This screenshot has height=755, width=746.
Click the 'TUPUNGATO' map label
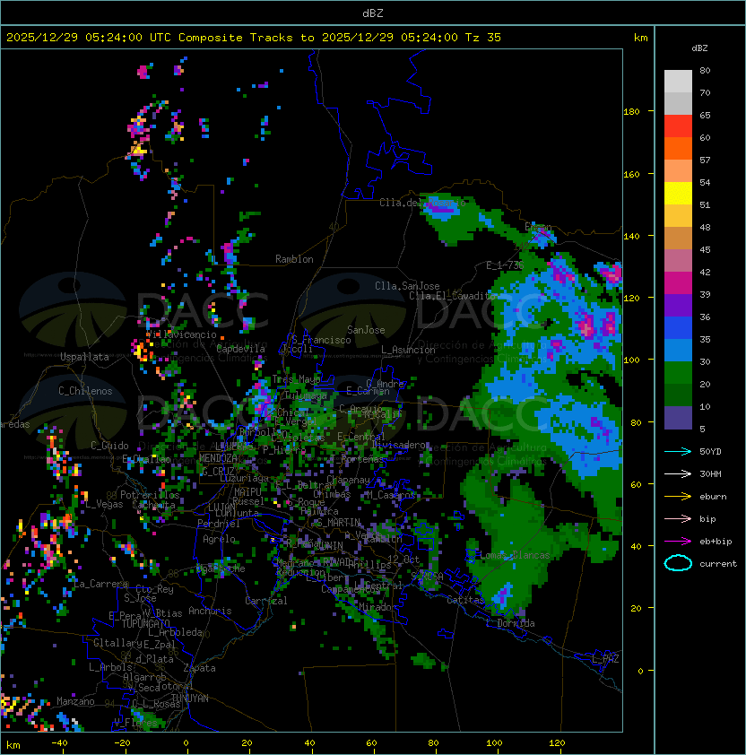click(x=146, y=623)
